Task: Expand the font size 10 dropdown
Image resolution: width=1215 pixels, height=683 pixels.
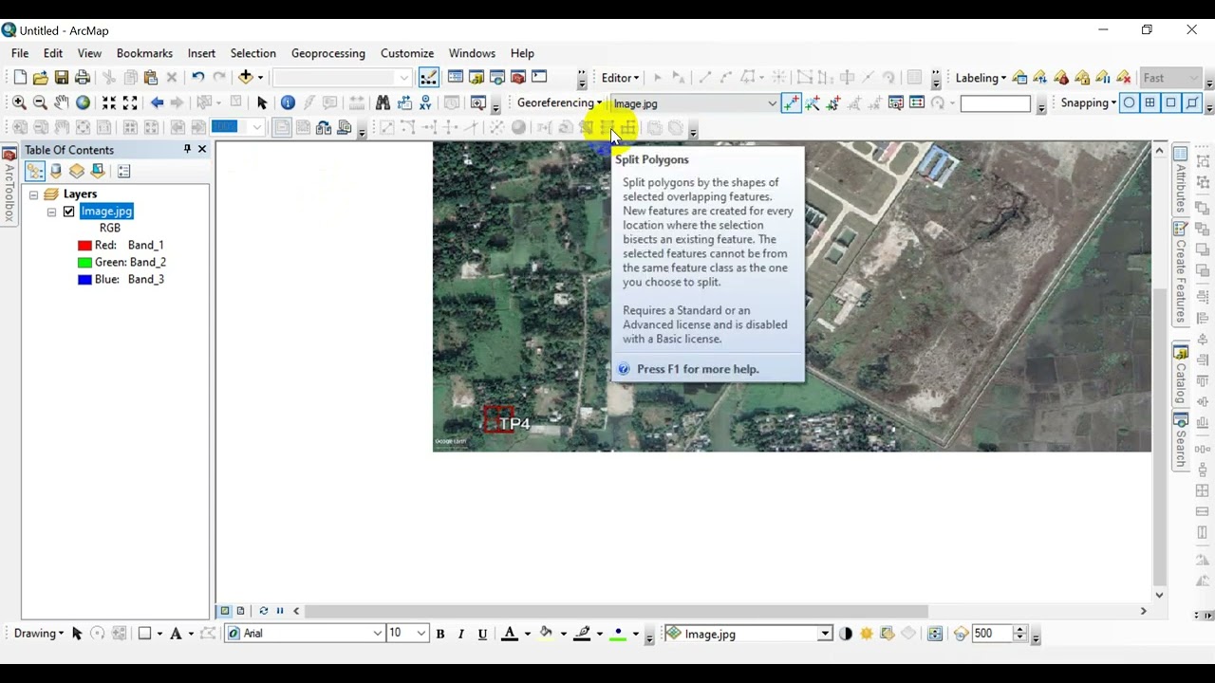Action: tap(421, 634)
